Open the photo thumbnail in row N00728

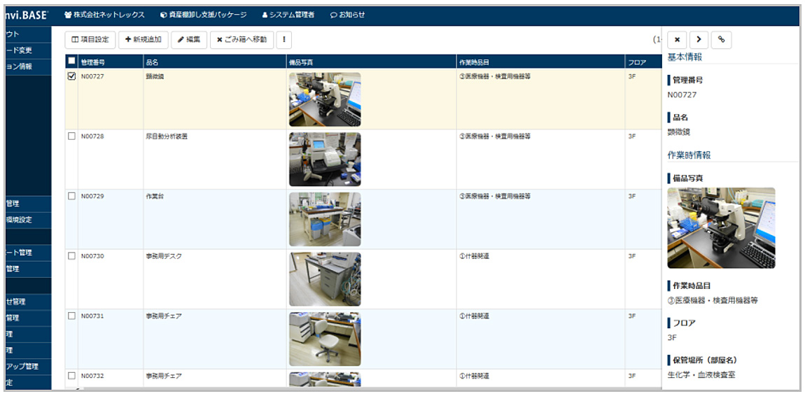(x=325, y=160)
